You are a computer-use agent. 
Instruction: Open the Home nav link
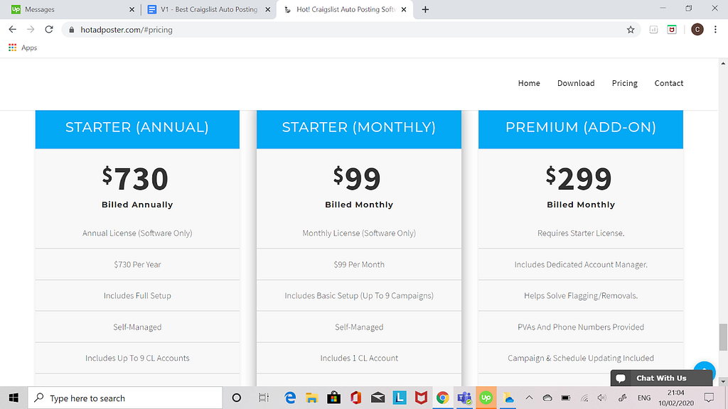(529, 83)
